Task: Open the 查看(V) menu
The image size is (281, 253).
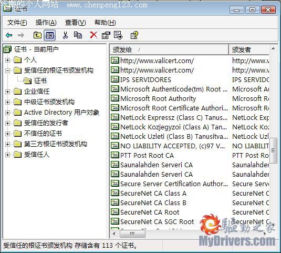Action: tap(76, 23)
